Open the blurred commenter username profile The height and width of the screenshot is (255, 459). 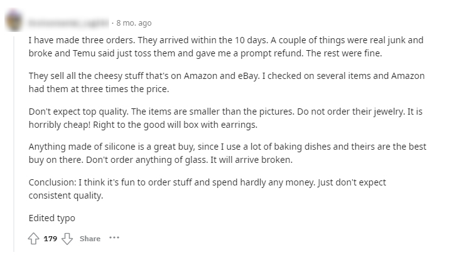tap(67, 23)
